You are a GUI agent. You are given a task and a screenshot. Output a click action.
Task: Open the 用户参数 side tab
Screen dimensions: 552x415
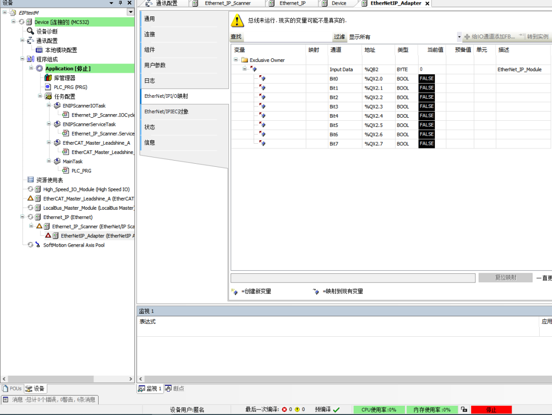click(156, 65)
